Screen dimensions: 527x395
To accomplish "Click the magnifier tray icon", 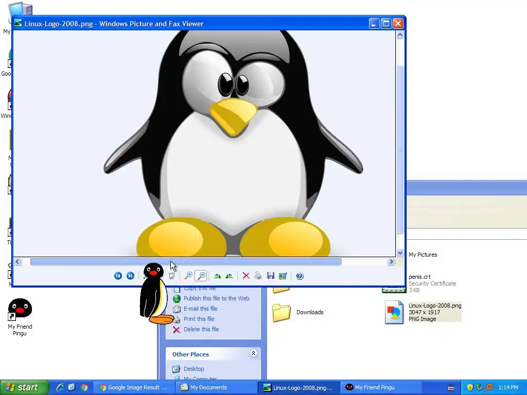I will point(489,387).
